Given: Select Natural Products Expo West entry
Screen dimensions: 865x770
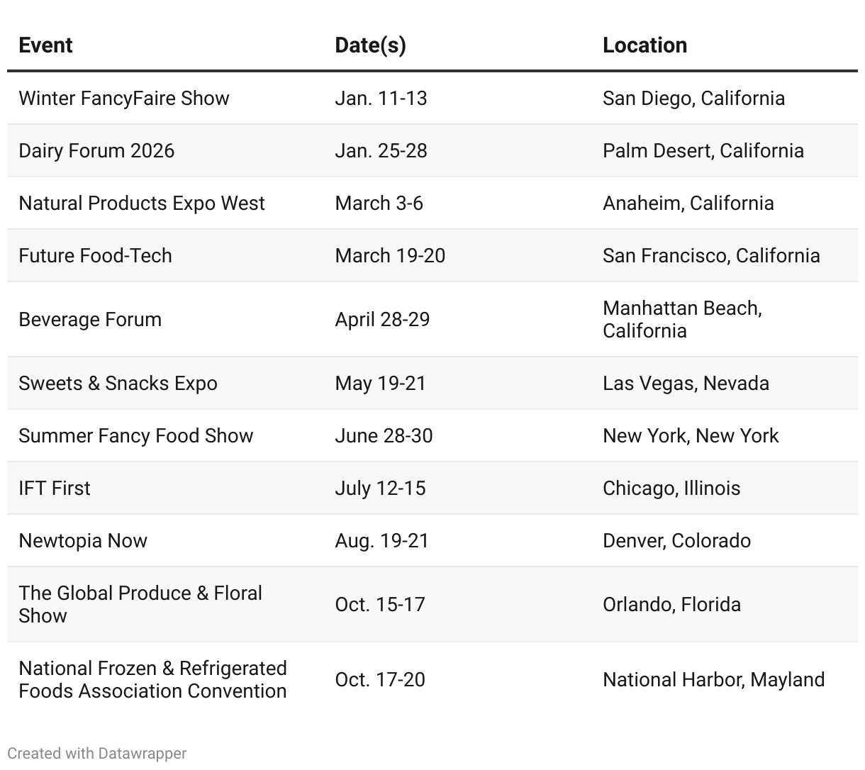Looking at the screenshot, I should (142, 203).
